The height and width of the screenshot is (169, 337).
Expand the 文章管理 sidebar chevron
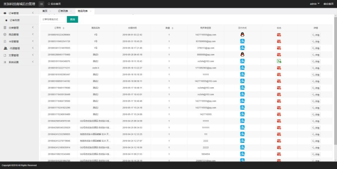[33, 55]
